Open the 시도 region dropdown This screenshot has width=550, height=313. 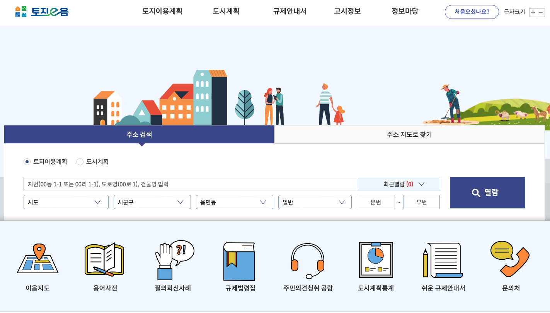66,202
